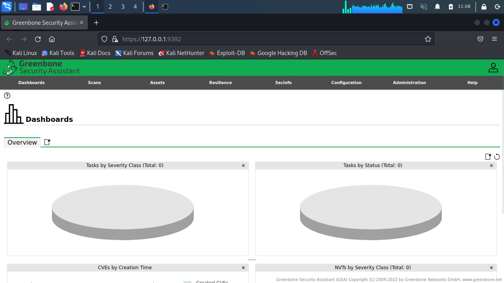Image resolution: width=504 pixels, height=283 pixels.
Task: Open the Scans menu
Action: [94, 83]
